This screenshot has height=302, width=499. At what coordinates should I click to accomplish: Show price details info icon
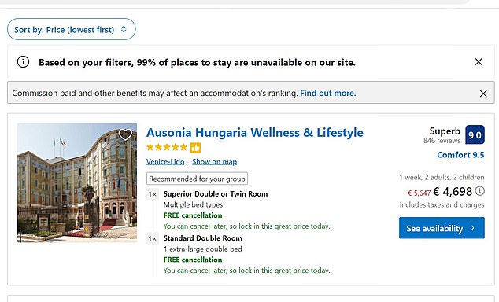click(x=480, y=191)
